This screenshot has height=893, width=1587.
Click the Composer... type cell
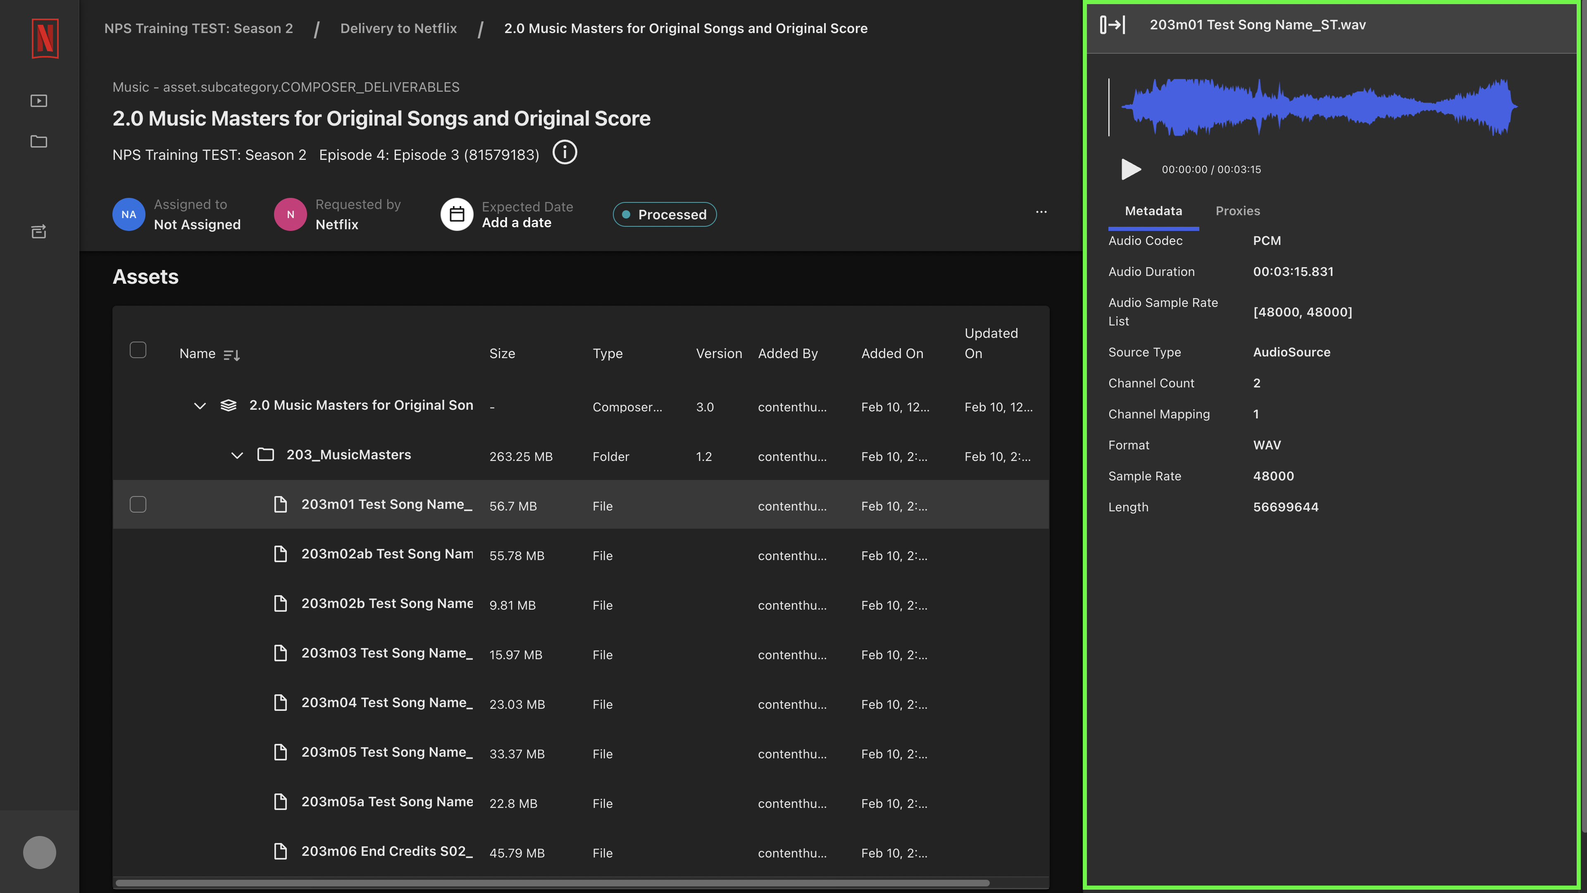click(x=627, y=407)
